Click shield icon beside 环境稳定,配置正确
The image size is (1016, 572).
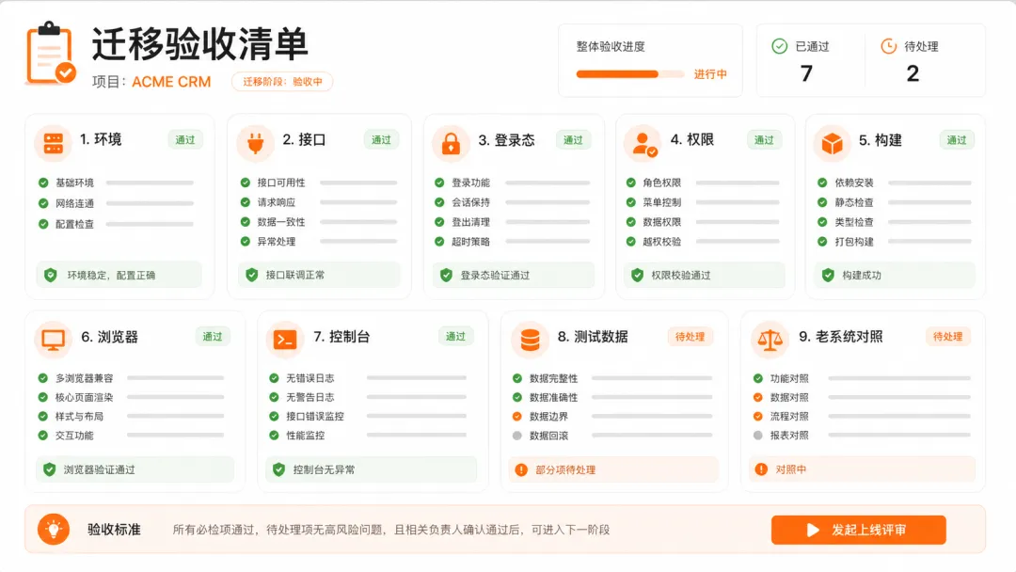[51, 276]
